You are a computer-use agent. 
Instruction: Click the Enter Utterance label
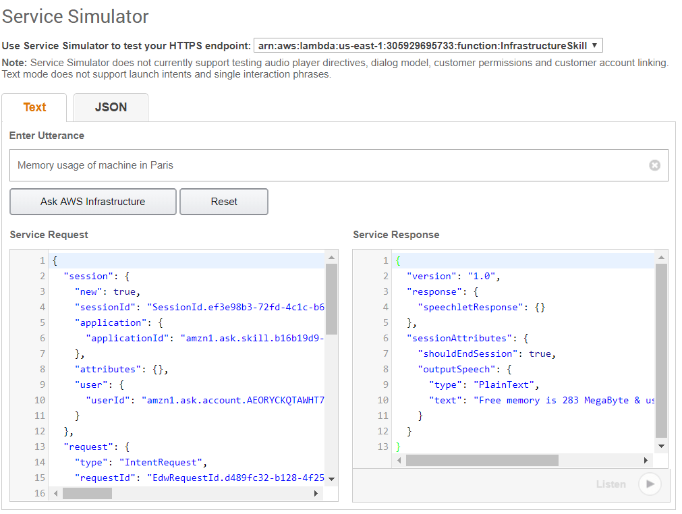click(47, 136)
